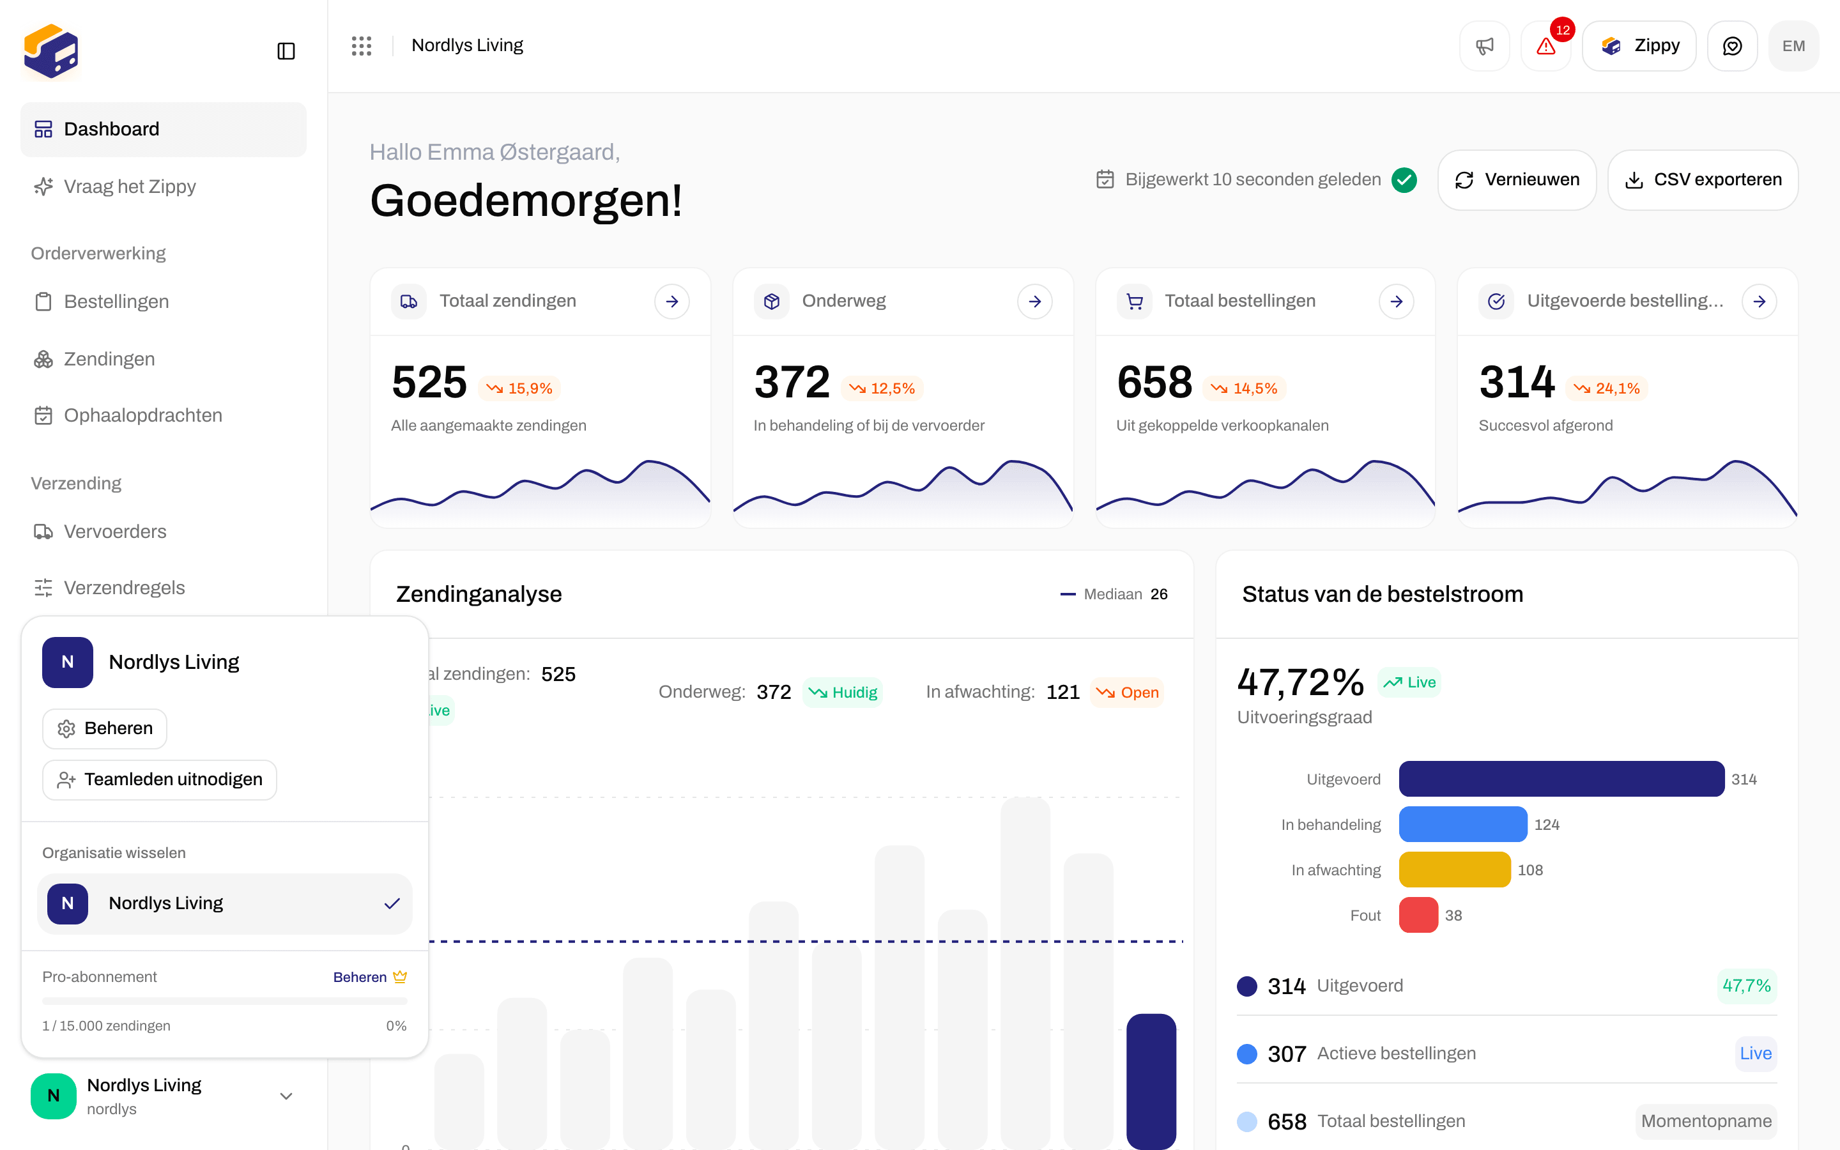1840x1150 pixels.
Task: Click the EM user avatar
Action: 1793,45
